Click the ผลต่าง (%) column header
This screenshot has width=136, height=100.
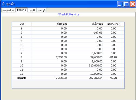point(114,24)
